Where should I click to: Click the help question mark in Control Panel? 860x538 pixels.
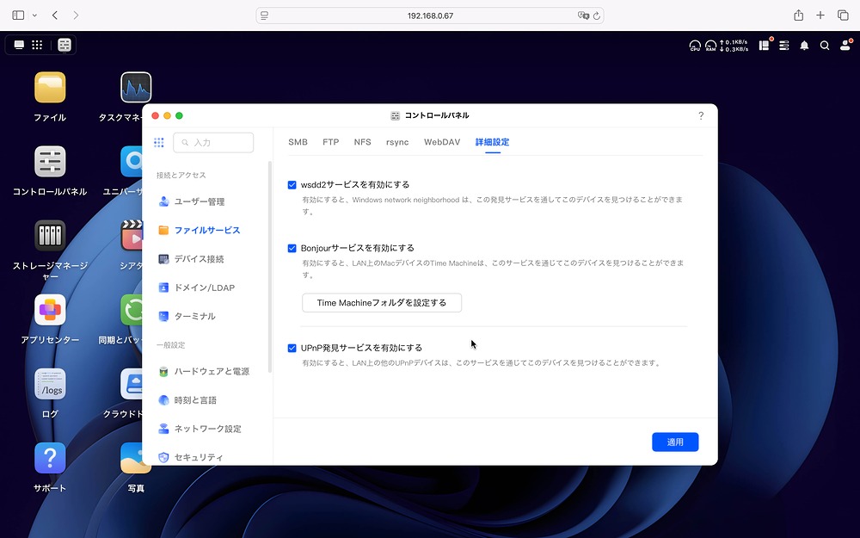(700, 115)
